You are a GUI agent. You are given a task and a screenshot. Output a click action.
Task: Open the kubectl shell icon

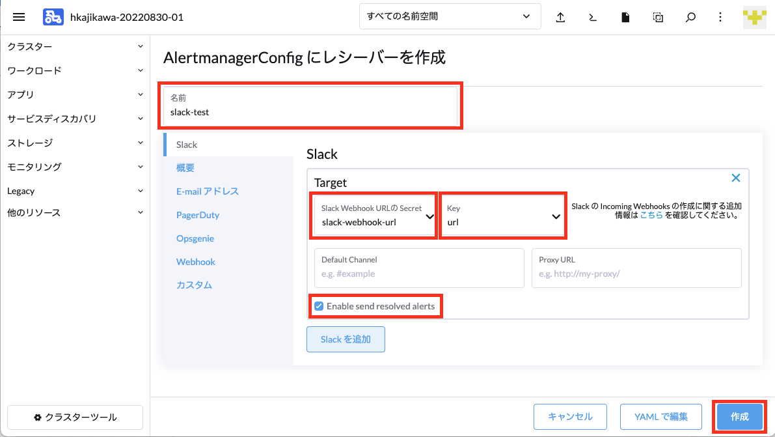click(x=593, y=18)
